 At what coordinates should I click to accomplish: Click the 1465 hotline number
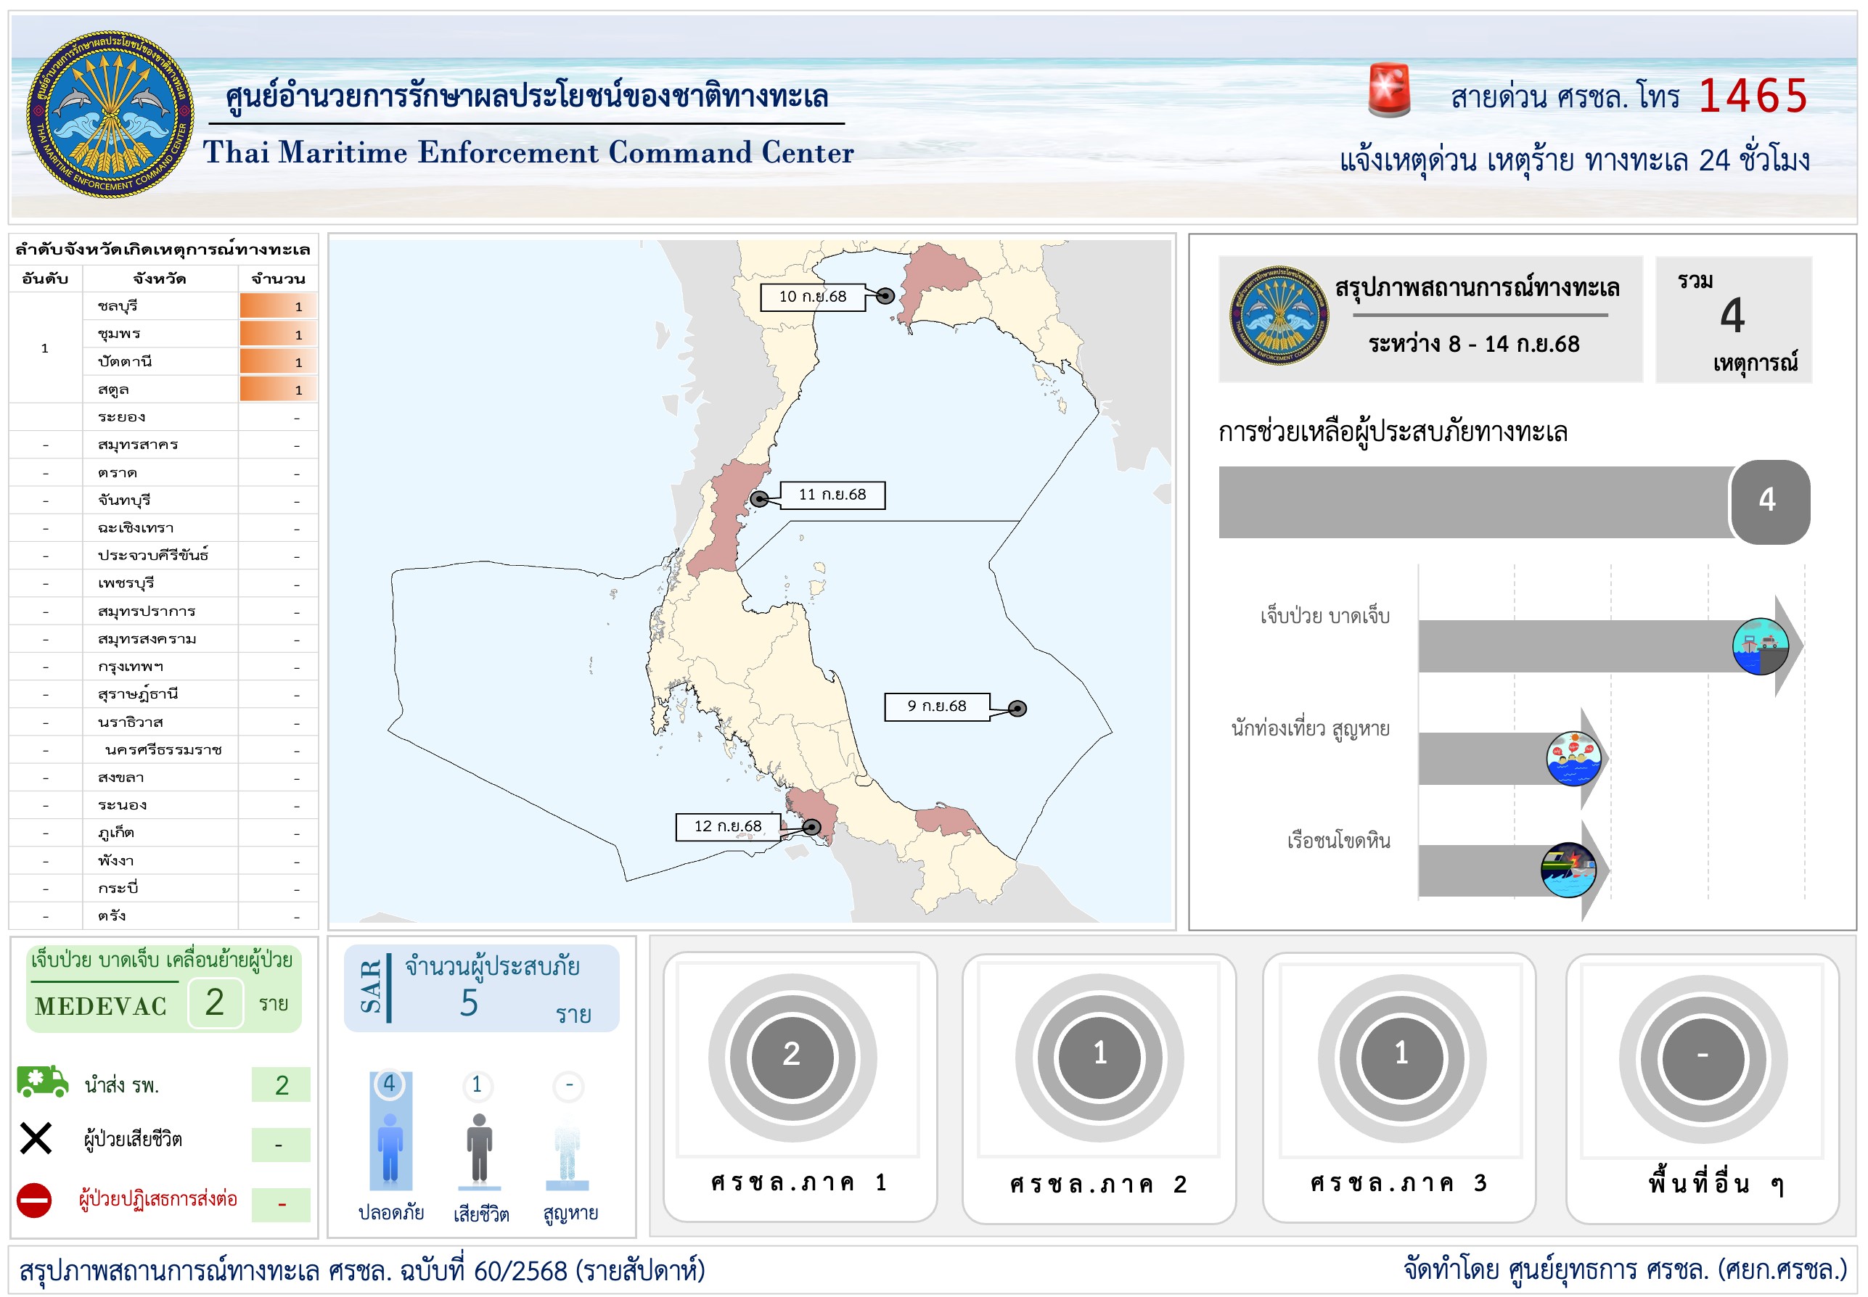tap(1753, 96)
